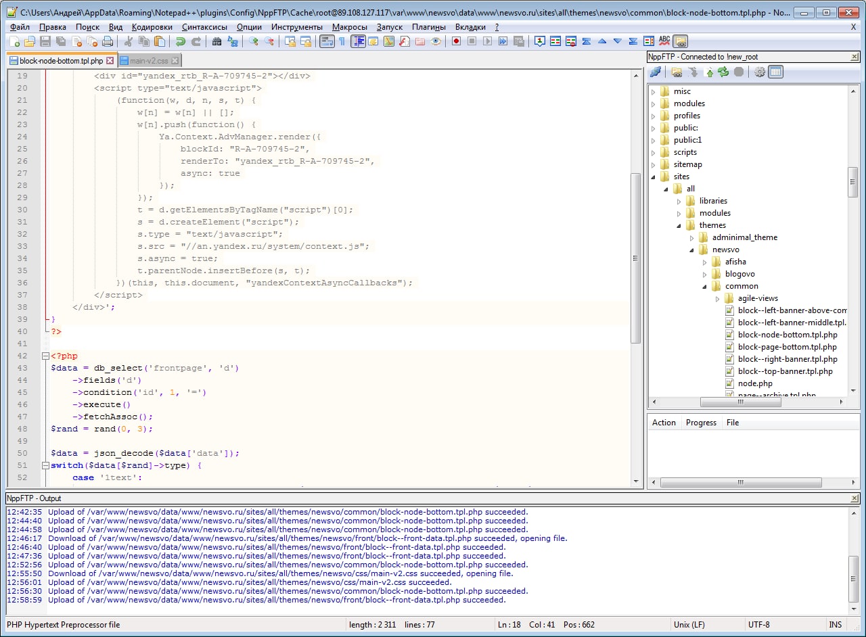Toggle word wrap toolbar button

327,42
